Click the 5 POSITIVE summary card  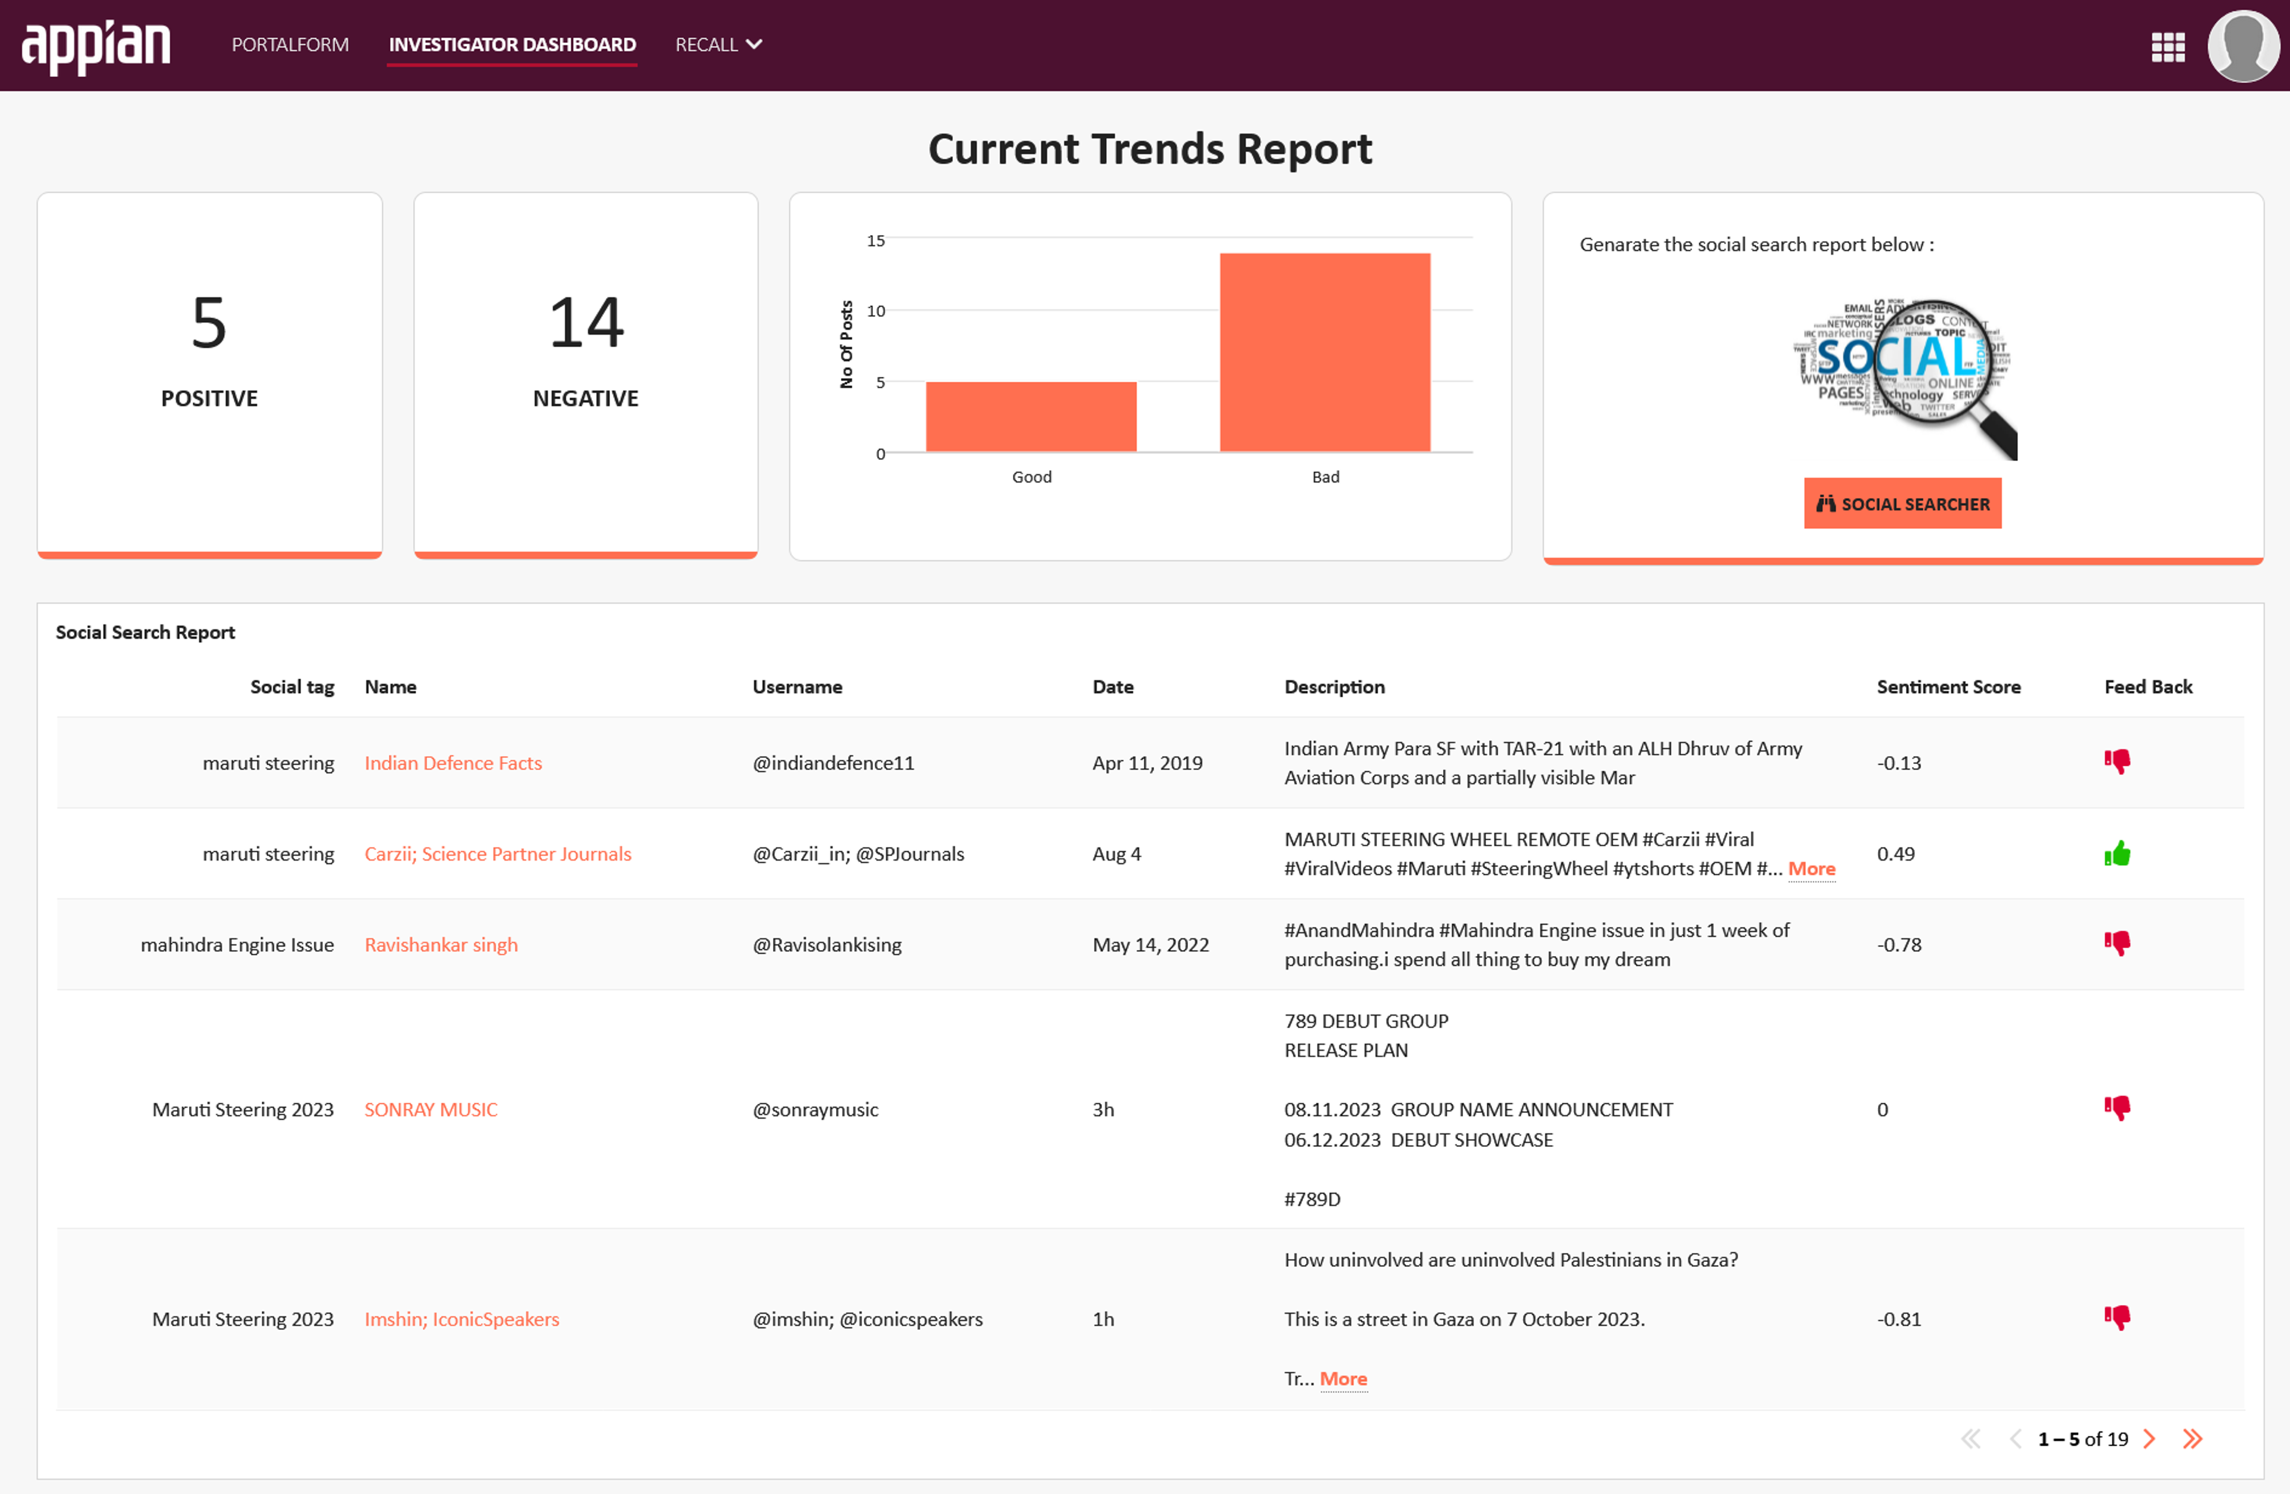pyautogui.click(x=210, y=375)
